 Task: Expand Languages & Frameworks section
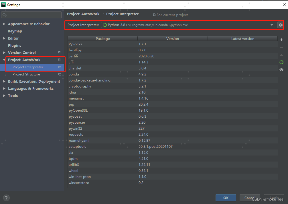pos(4,89)
